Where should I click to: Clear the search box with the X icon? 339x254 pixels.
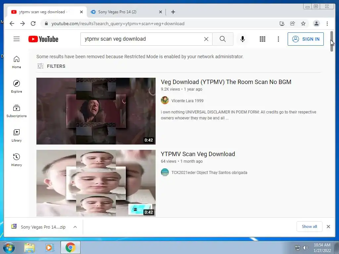coord(206,39)
